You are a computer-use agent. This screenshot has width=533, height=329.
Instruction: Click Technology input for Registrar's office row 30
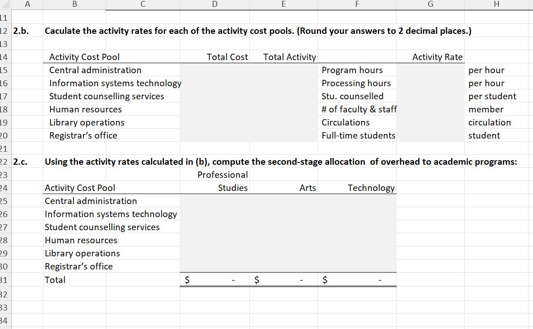click(x=357, y=267)
